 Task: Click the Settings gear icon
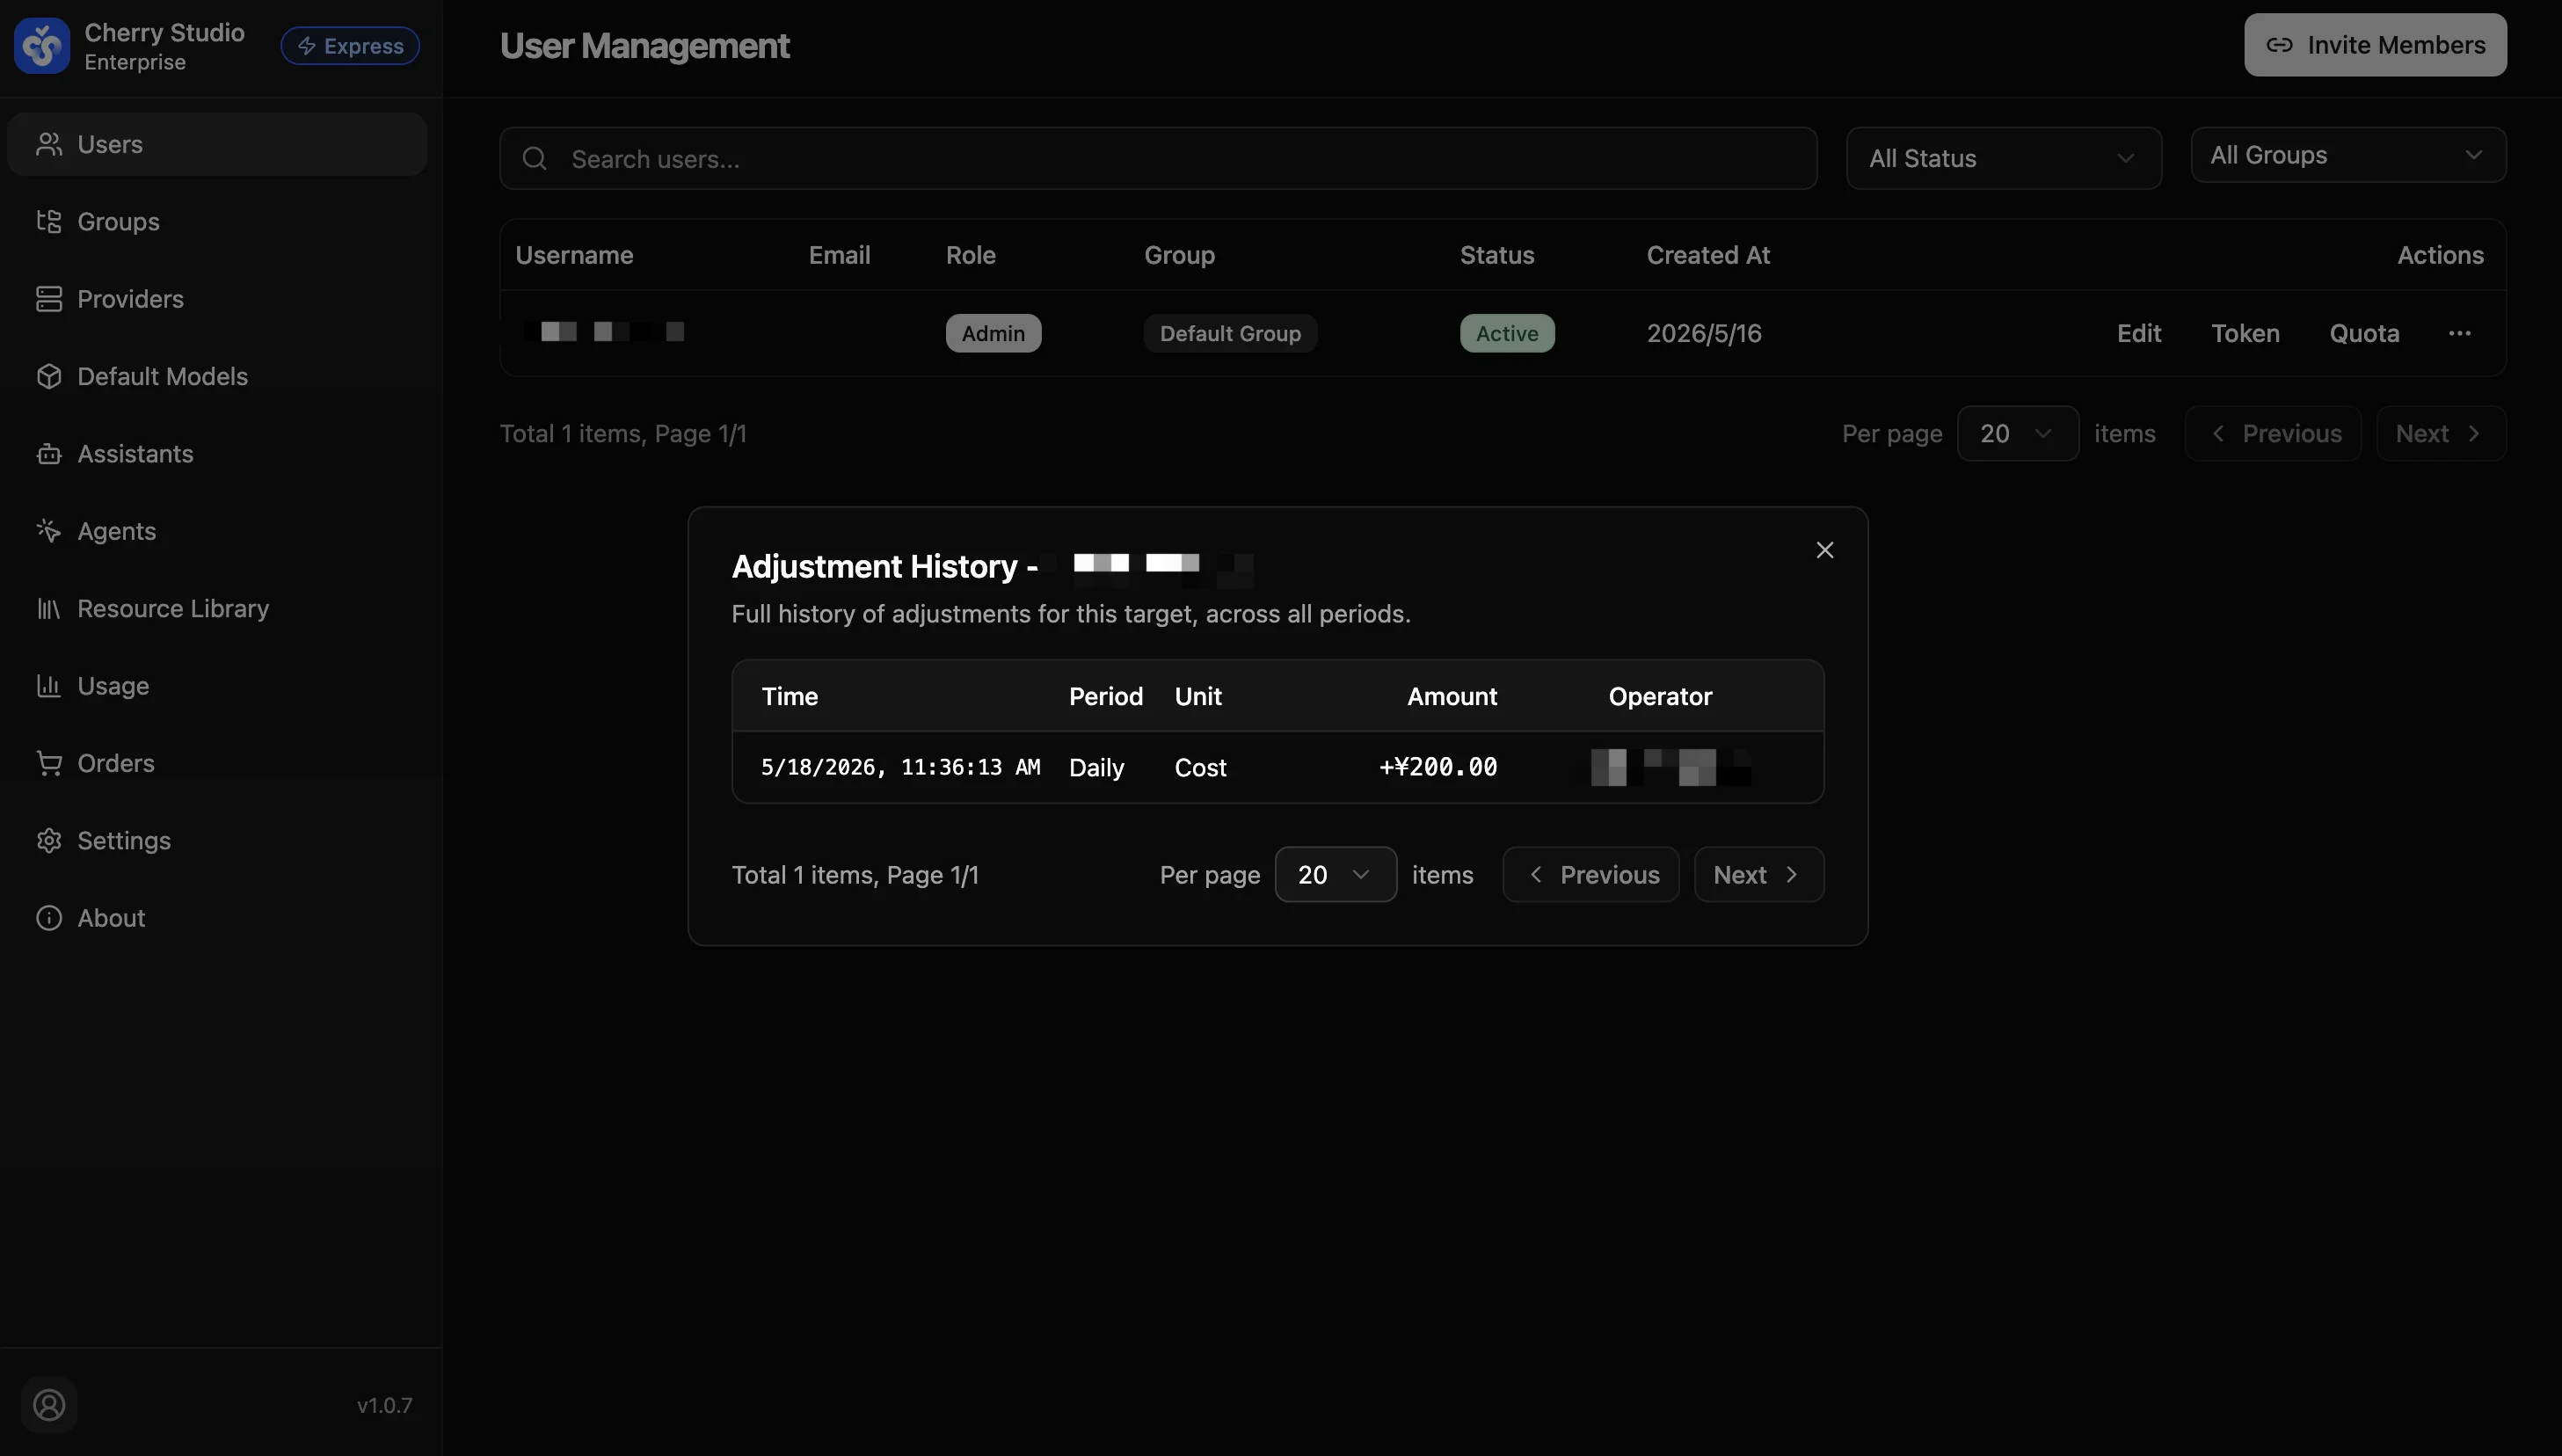pos(49,841)
